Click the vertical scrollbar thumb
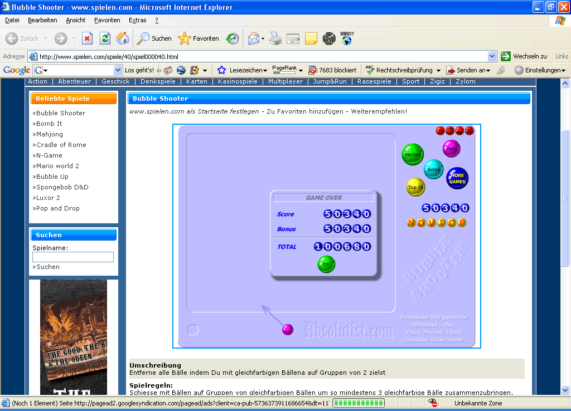 (565, 198)
